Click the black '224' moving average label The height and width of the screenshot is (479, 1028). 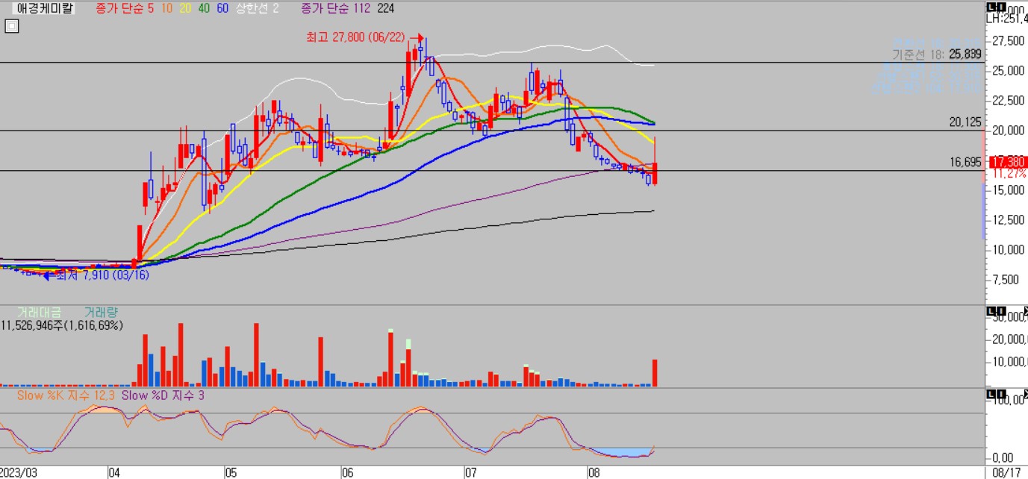tap(386, 9)
